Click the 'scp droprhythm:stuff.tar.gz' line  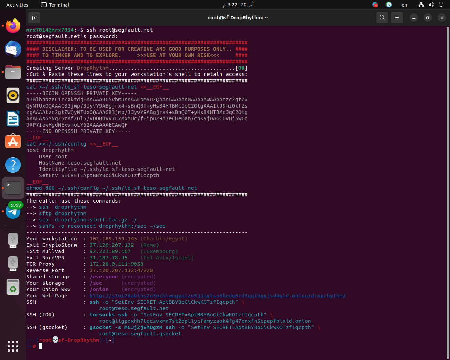pos(88,220)
